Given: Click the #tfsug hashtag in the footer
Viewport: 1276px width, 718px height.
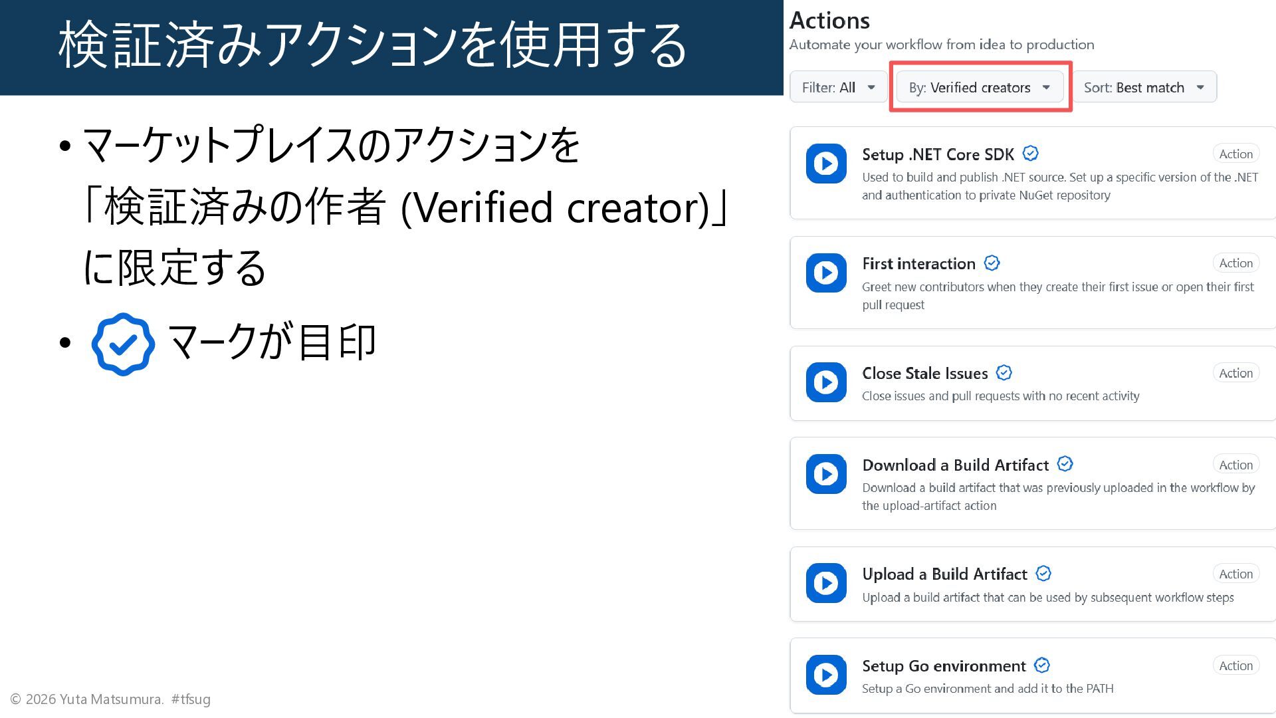Looking at the screenshot, I should point(191,699).
